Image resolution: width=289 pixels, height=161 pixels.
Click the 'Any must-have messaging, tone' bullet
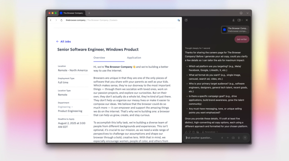[215, 111]
